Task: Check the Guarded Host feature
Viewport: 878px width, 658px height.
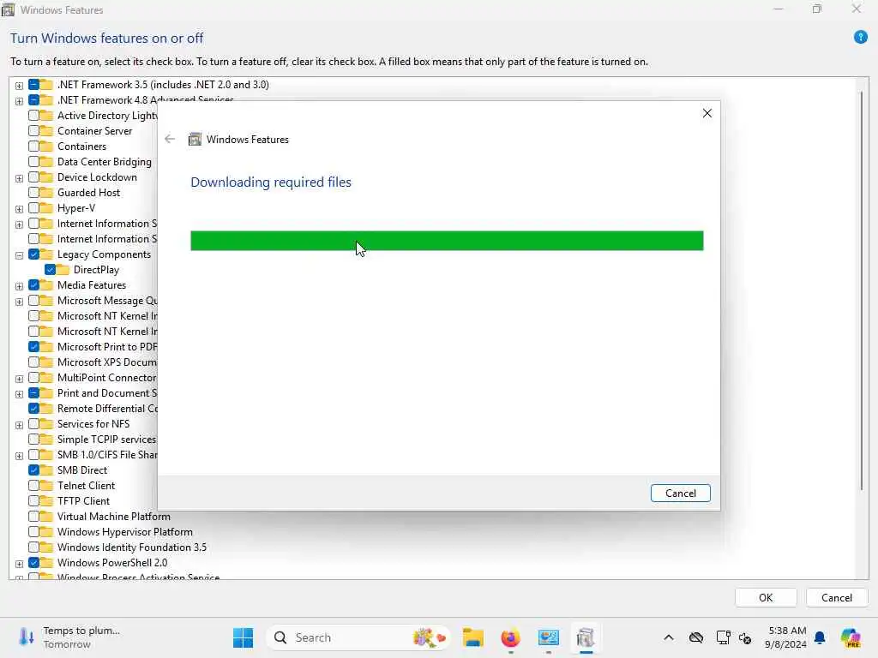Action: click(33, 193)
